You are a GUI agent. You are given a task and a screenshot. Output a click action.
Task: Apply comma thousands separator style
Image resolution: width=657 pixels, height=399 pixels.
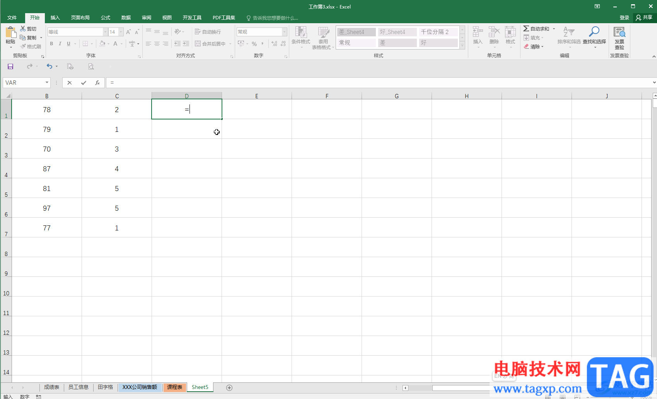[263, 44]
